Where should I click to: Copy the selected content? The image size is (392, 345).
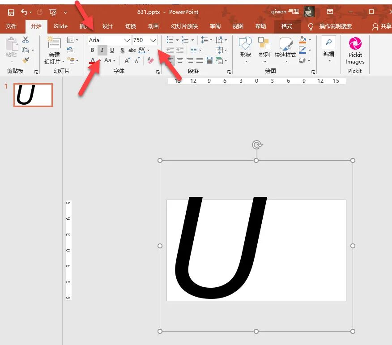coord(25,50)
